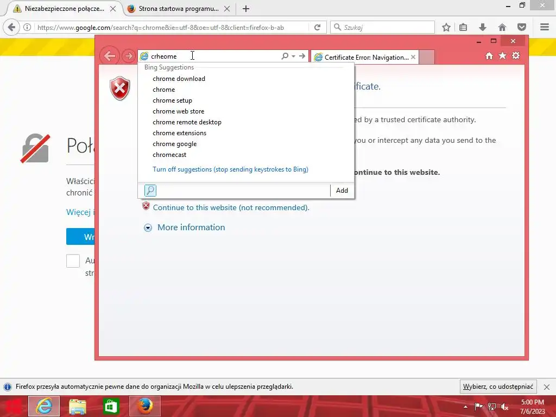This screenshot has height=417, width=556.
Task: Click Internet Explorer taskbar icon
Action: 44,406
